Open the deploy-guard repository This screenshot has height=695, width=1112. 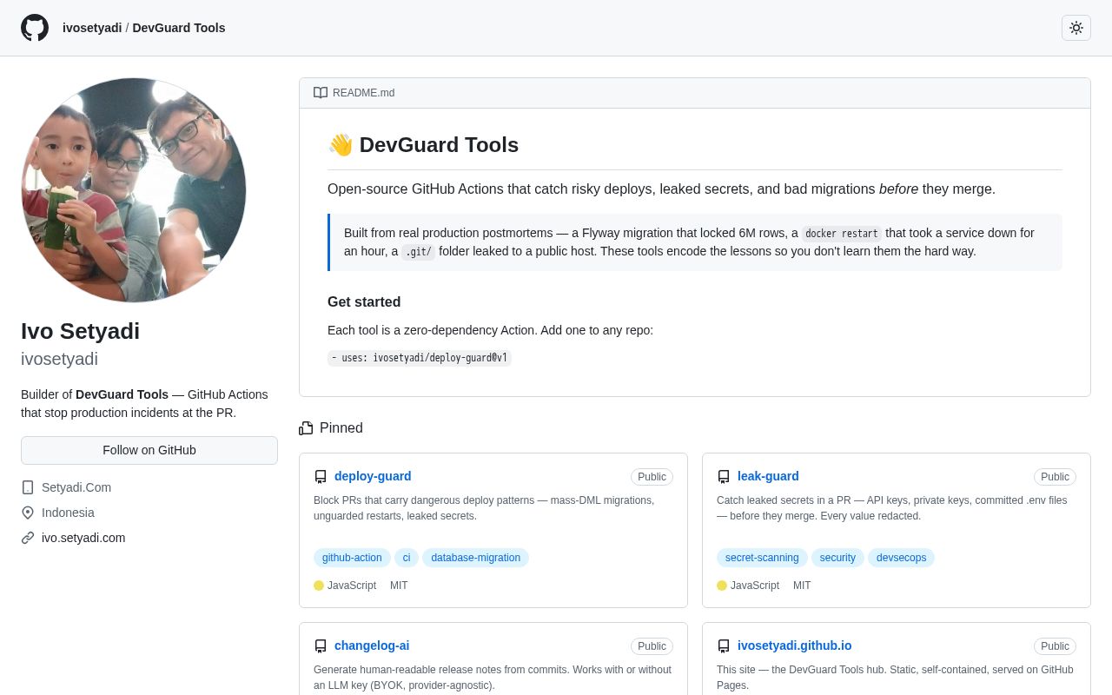click(373, 476)
